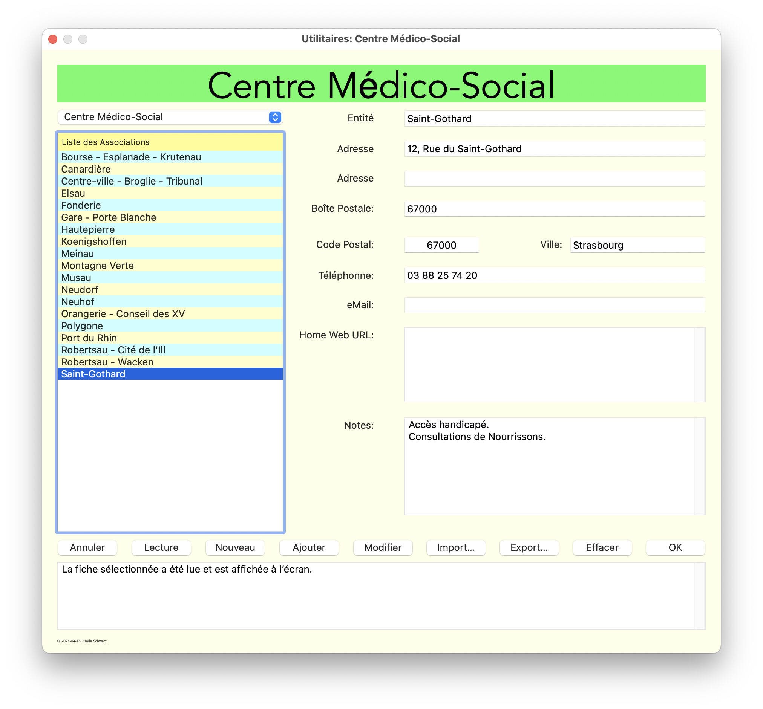Pick the Port du Rhin entry
Screen dimensions: 763x709
(x=89, y=338)
